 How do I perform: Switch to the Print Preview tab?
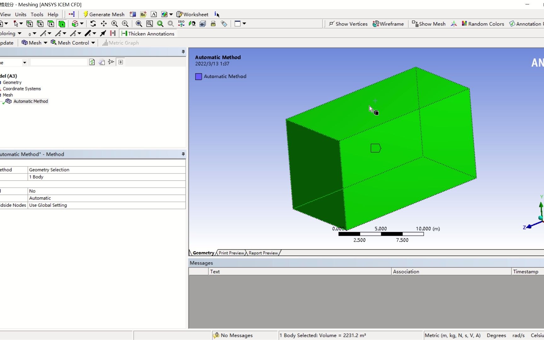pos(231,253)
